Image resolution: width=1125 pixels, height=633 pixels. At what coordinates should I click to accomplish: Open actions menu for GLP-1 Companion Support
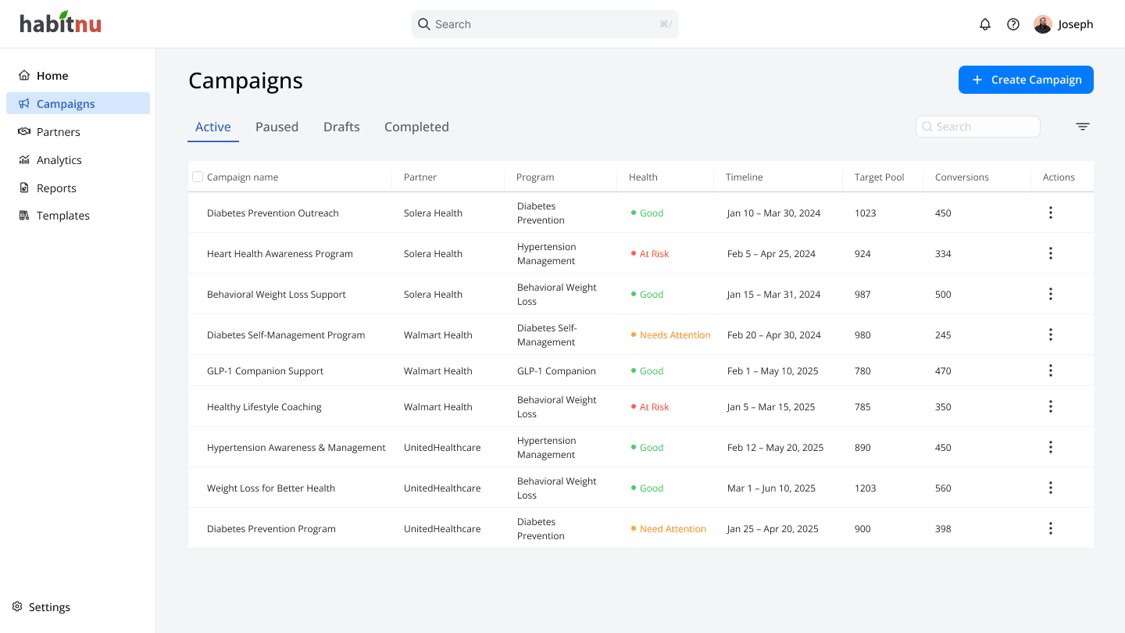pos(1051,370)
